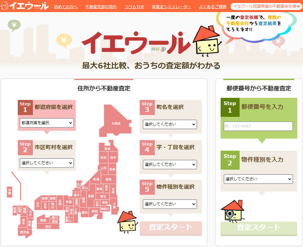Select 沖縄 on the Japan map
Image resolution: width=303 pixels, height=247 pixels.
click(x=10, y=191)
